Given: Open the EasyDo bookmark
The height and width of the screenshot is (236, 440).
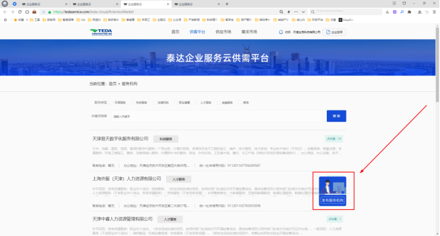Looking at the screenshot, I should click(x=346, y=20).
